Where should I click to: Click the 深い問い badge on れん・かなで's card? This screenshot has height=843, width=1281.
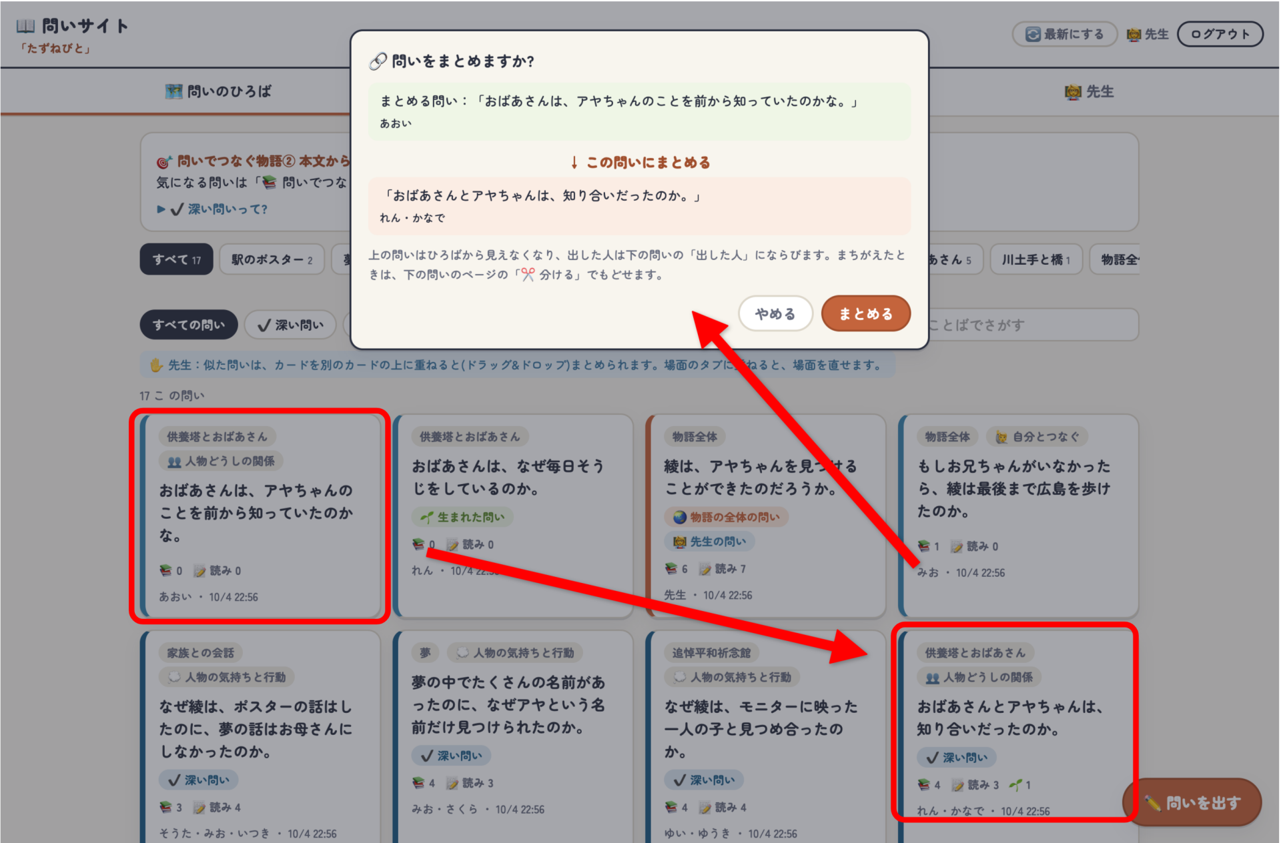coord(957,758)
